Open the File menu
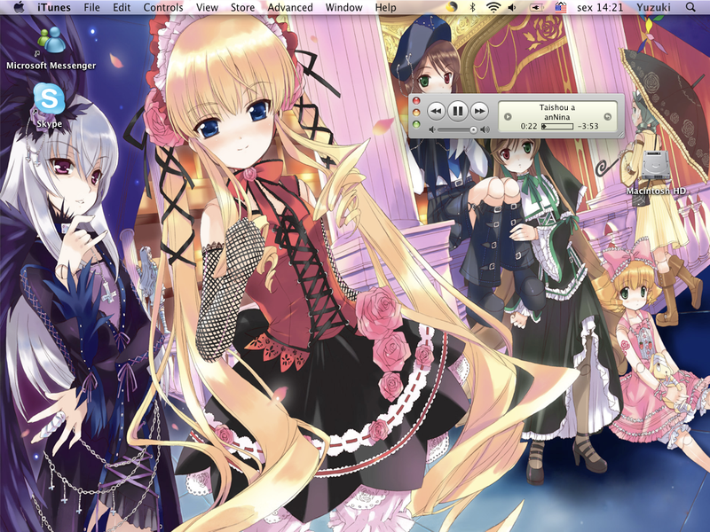 coord(91,7)
